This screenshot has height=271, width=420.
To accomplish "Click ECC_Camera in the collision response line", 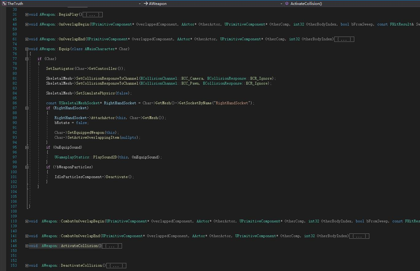I will [x=192, y=78].
